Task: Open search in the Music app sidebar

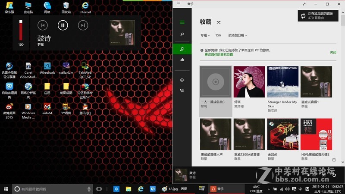Action: pos(182,34)
